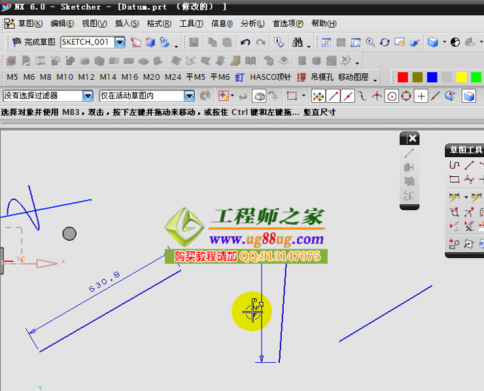
Task: Select the Rectangle tool in sketch tools
Action: click(455, 179)
